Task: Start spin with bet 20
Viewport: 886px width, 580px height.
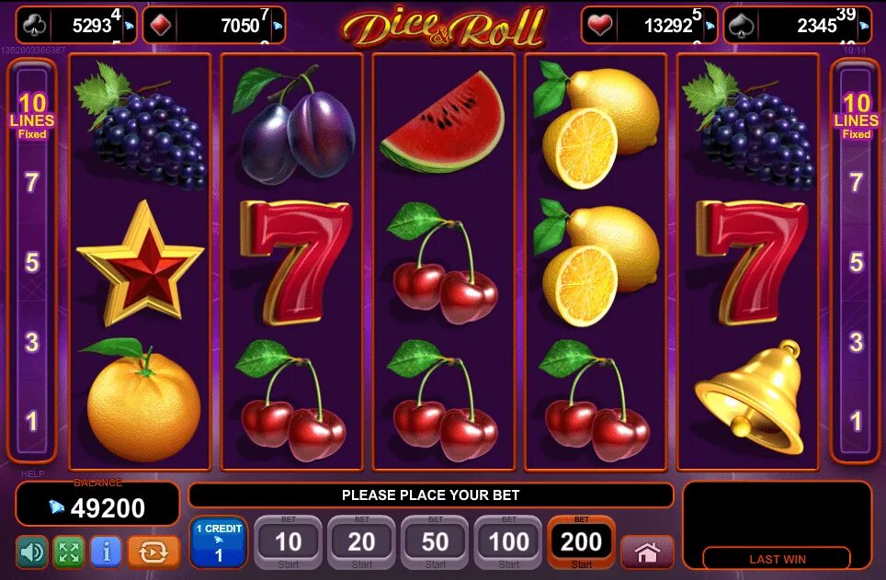Action: [361, 542]
